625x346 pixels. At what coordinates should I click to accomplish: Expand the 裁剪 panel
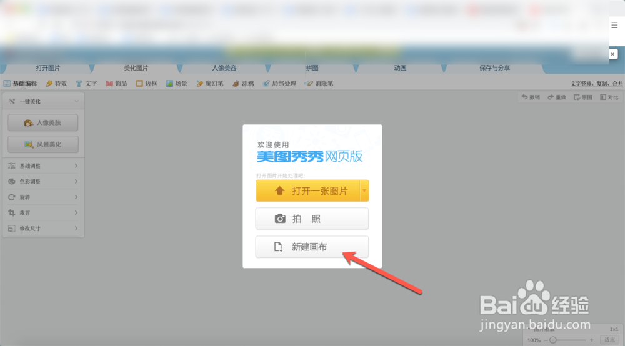tap(44, 212)
